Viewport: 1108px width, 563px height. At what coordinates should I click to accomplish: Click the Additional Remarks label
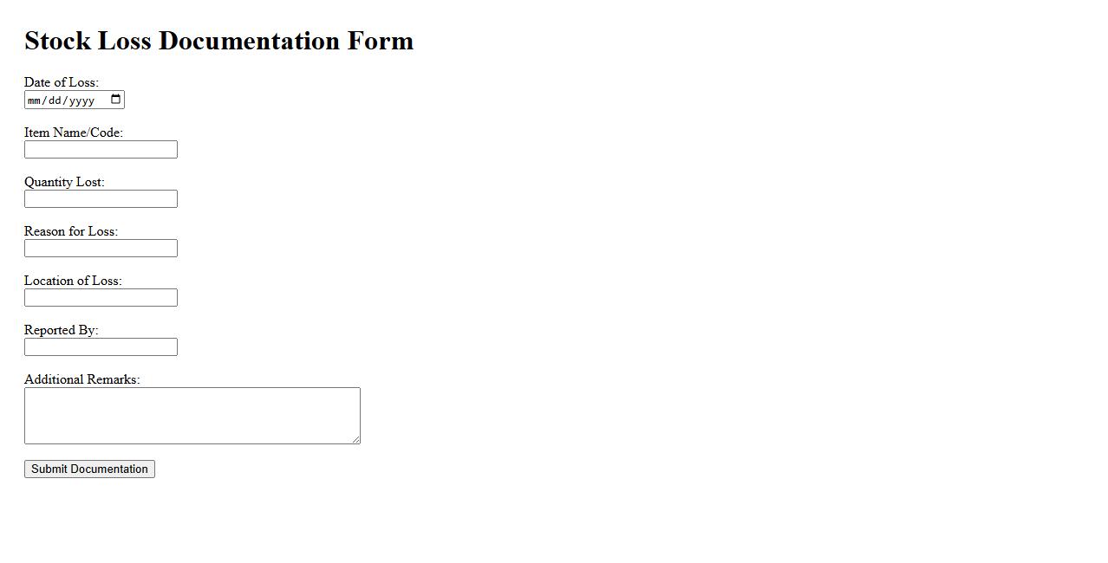pos(81,379)
